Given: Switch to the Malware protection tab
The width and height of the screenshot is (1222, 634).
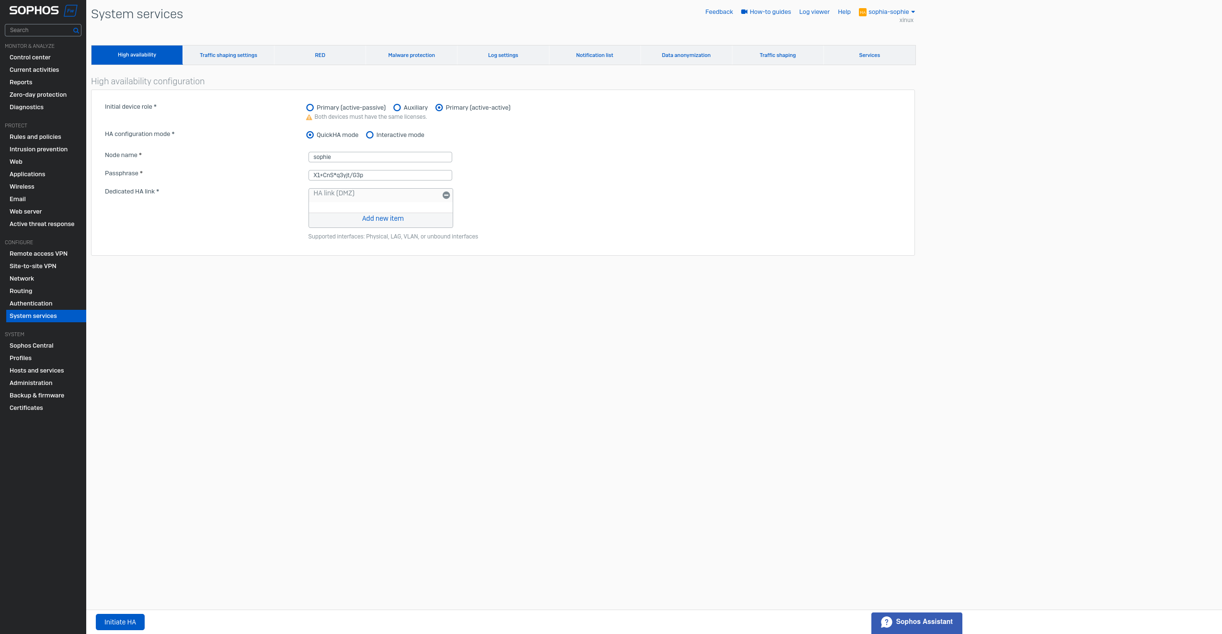Looking at the screenshot, I should (411, 55).
